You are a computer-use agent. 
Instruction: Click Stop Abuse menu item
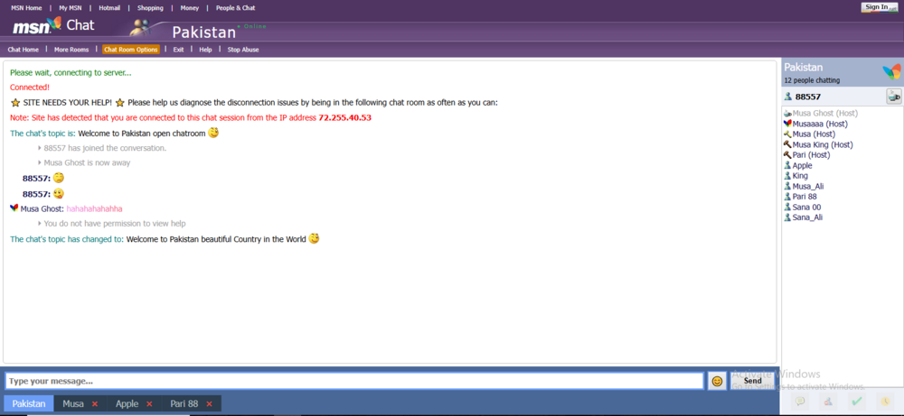coord(243,50)
